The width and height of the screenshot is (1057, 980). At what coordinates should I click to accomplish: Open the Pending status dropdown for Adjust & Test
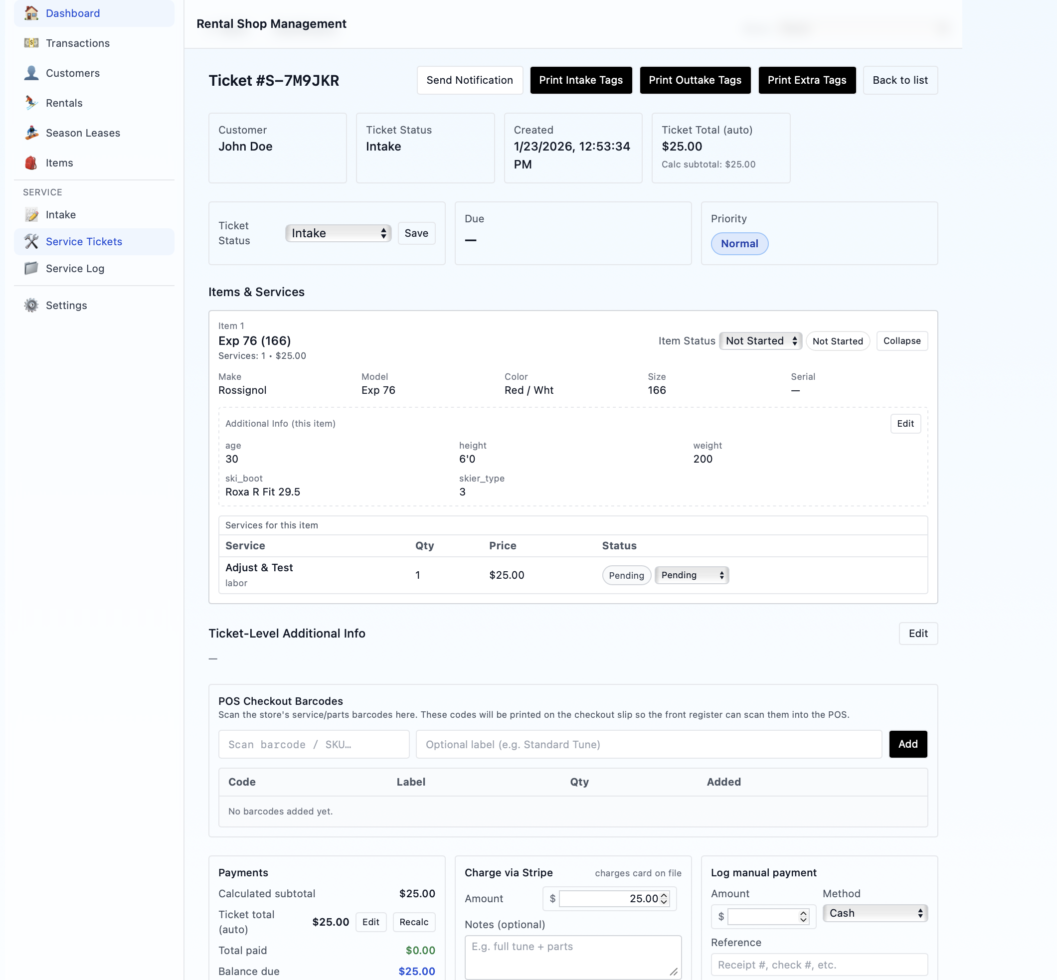(691, 575)
